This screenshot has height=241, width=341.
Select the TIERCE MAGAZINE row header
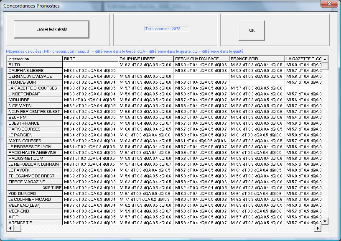pos(35,182)
